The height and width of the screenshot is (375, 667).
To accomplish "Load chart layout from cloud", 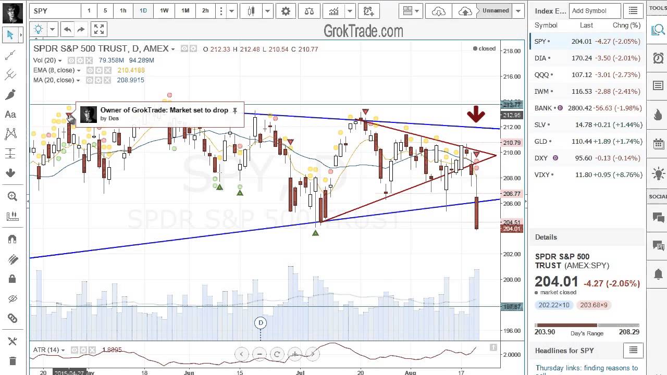I will coord(439,11).
